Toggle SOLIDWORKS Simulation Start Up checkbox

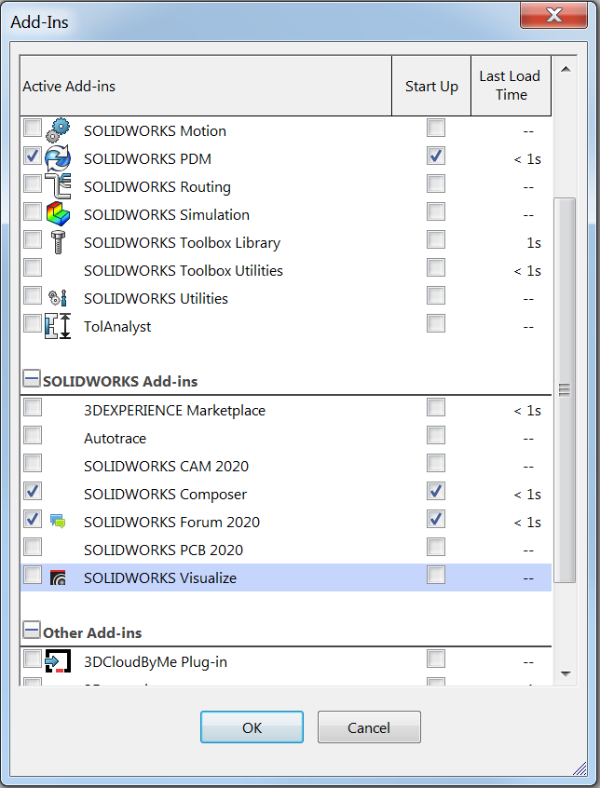click(436, 211)
